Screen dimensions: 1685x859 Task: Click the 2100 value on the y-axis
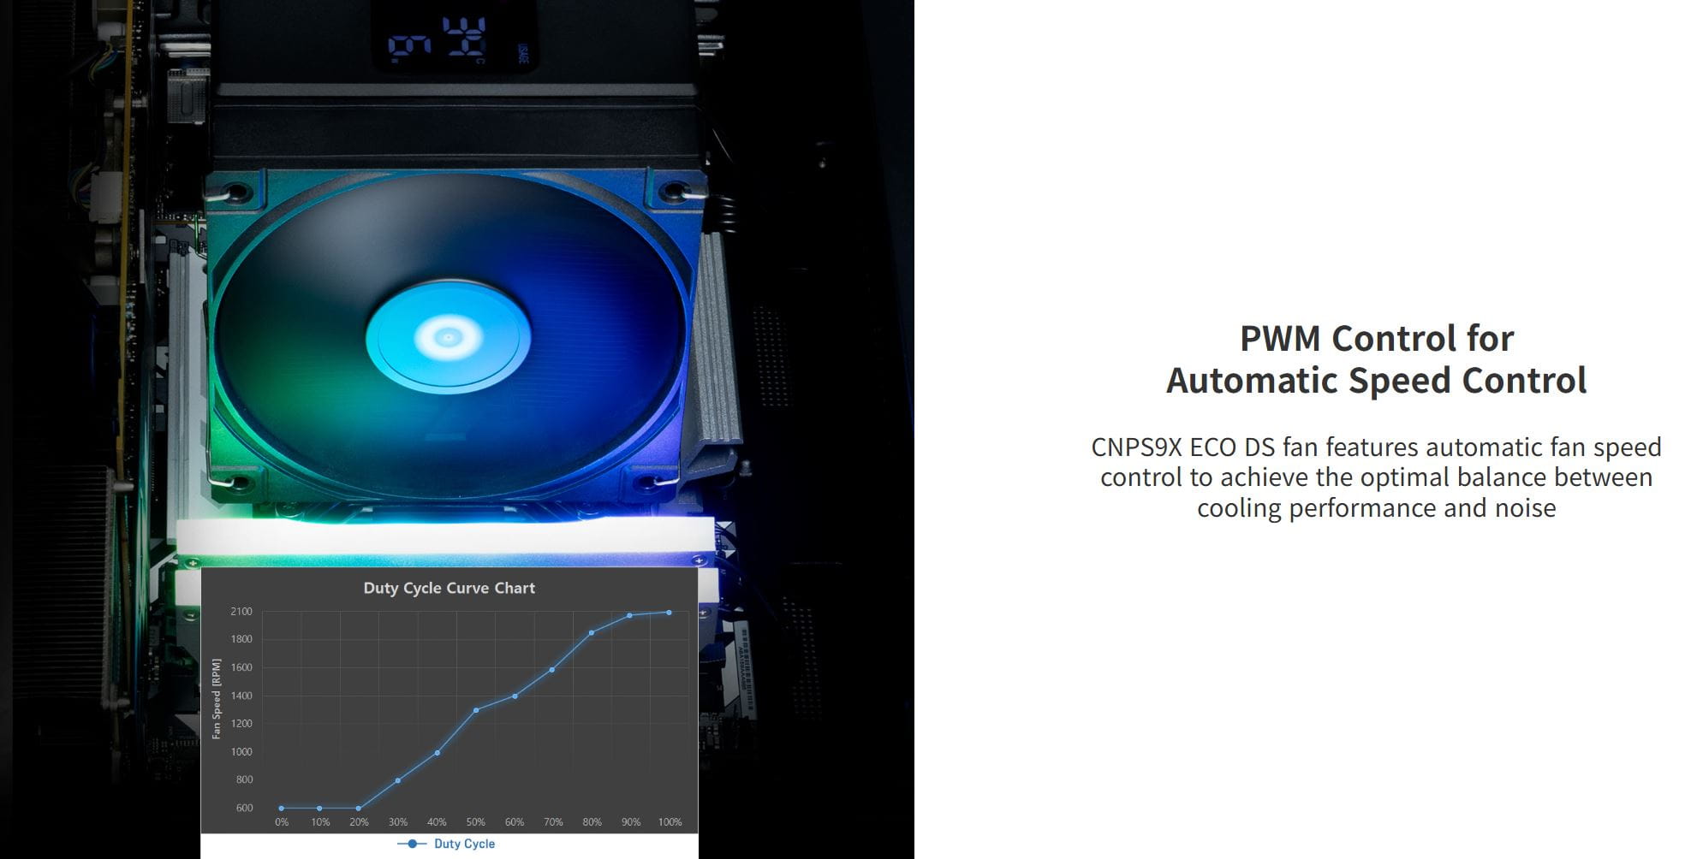tap(241, 612)
